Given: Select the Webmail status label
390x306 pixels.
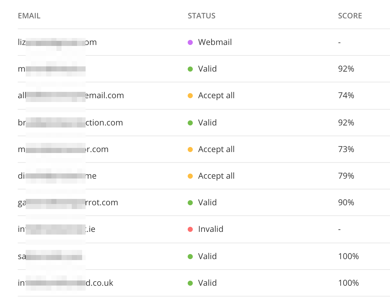Looking at the screenshot, I should click(215, 42).
